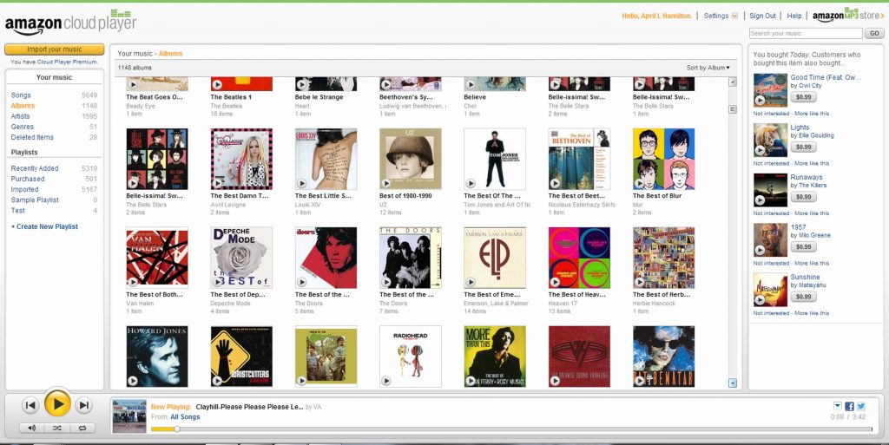Click the song progress slider knob
The width and height of the screenshot is (889, 445).
(x=177, y=429)
